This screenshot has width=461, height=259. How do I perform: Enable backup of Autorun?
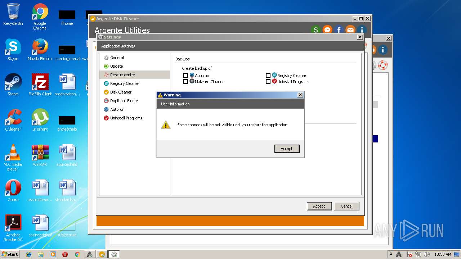(186, 76)
